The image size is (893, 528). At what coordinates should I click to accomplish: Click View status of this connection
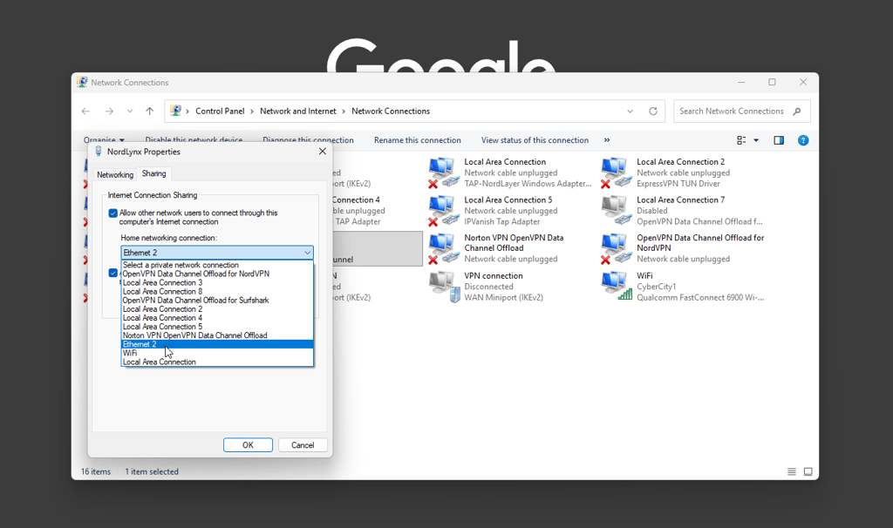tap(535, 140)
